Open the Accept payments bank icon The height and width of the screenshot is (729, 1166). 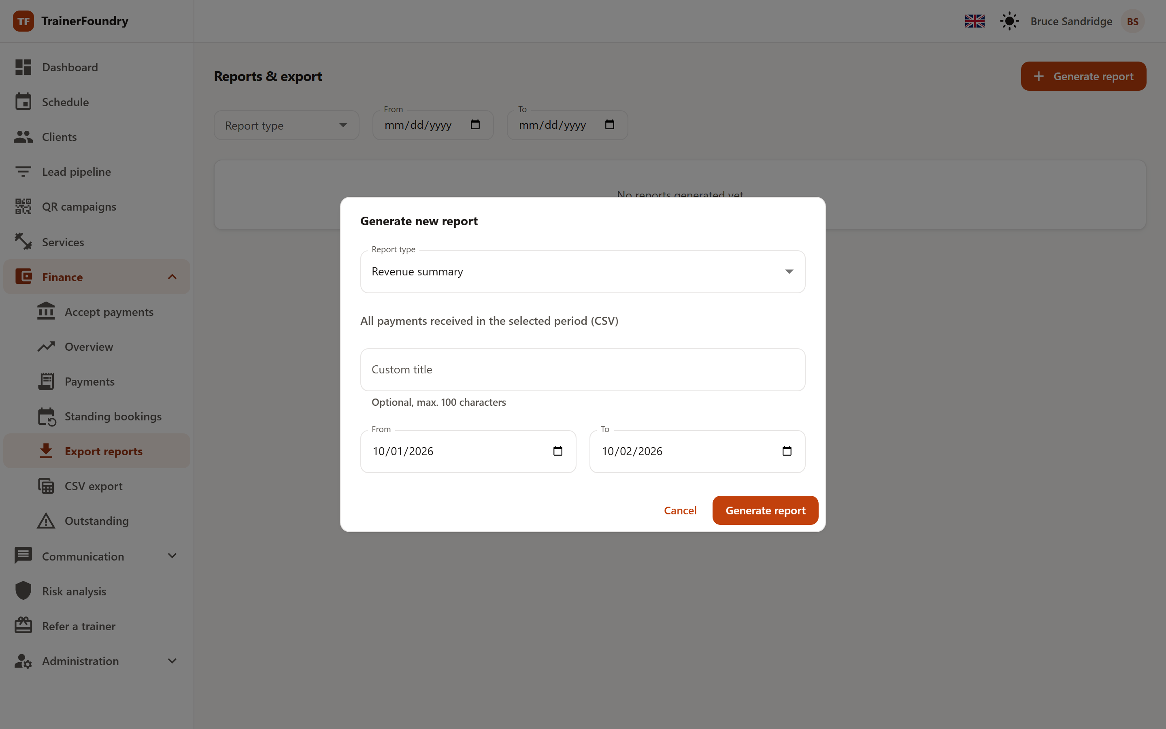click(x=46, y=311)
